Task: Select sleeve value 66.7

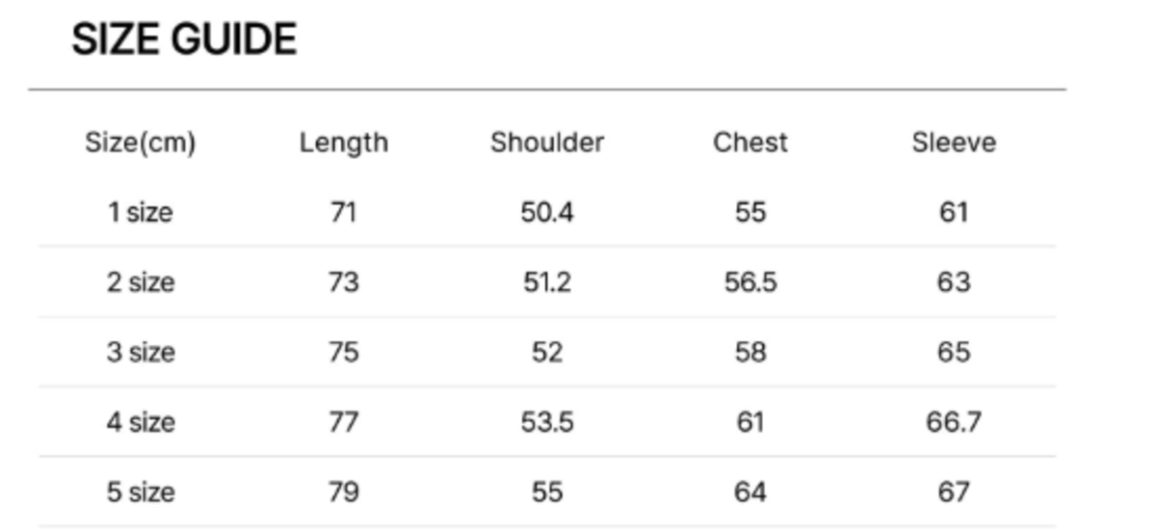Action: click(954, 422)
